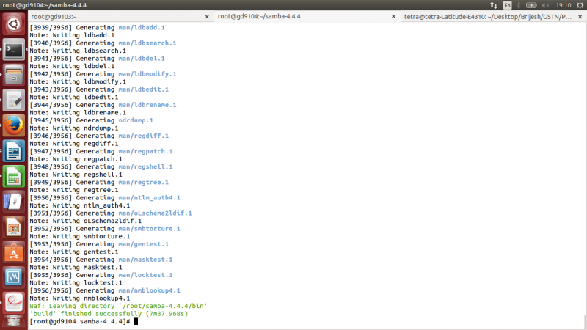This screenshot has height=330, width=587.
Task: Click Note: Writing ntlm_auth4.1 line
Action: tap(80, 205)
